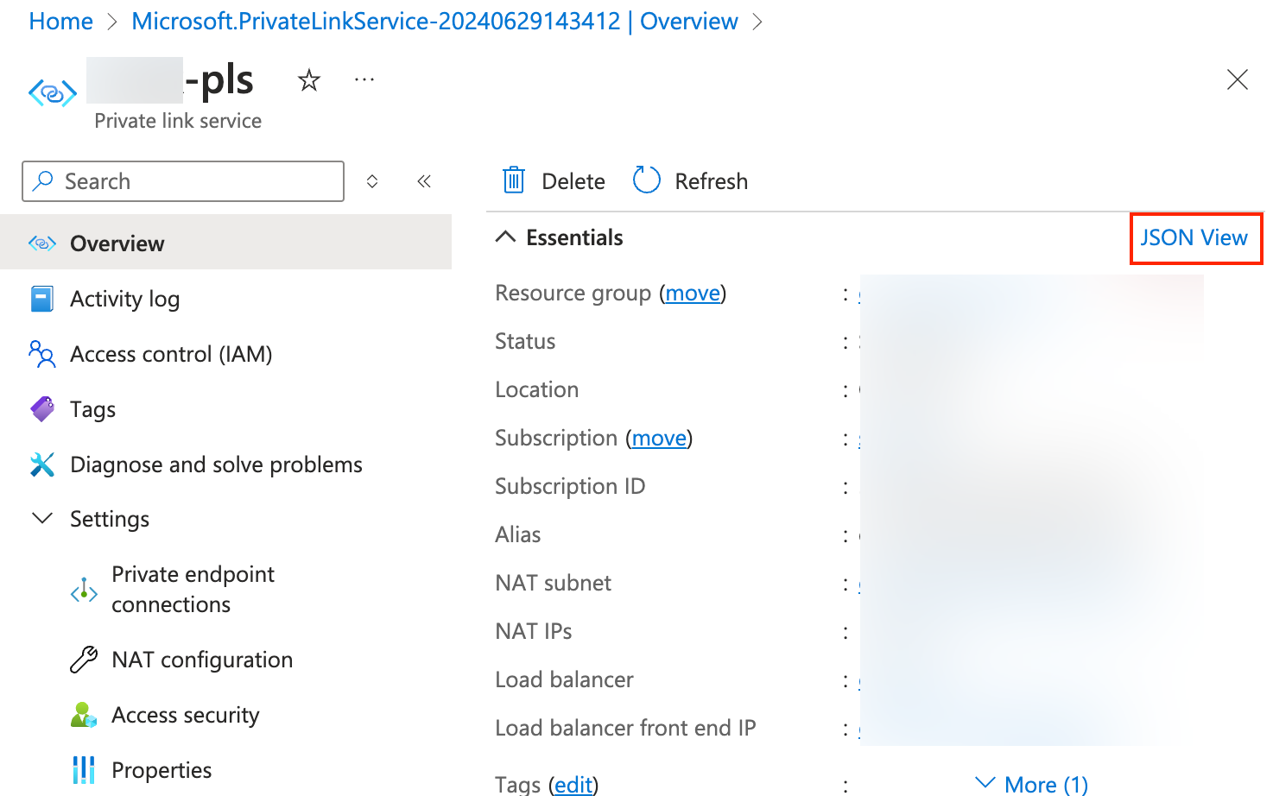The width and height of the screenshot is (1273, 796).
Task: Select the Delete trash icon
Action: click(x=513, y=180)
